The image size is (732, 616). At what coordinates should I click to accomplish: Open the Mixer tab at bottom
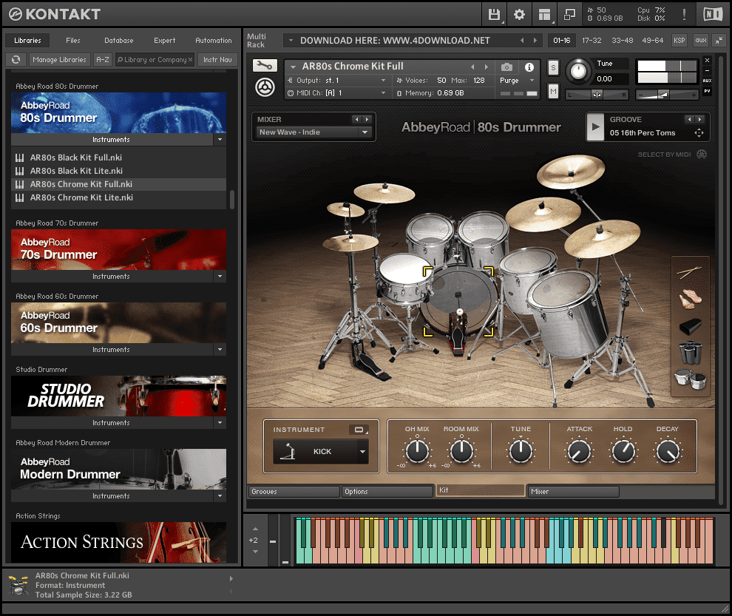click(573, 492)
